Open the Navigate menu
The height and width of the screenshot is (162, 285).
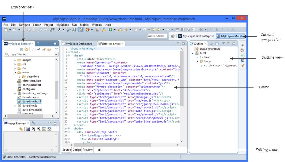pos(25,25)
